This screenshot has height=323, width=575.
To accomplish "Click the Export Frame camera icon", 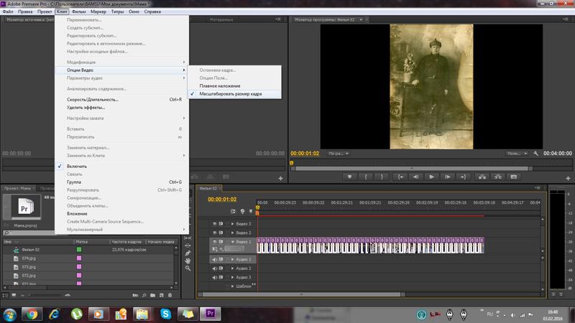I will click(514, 176).
